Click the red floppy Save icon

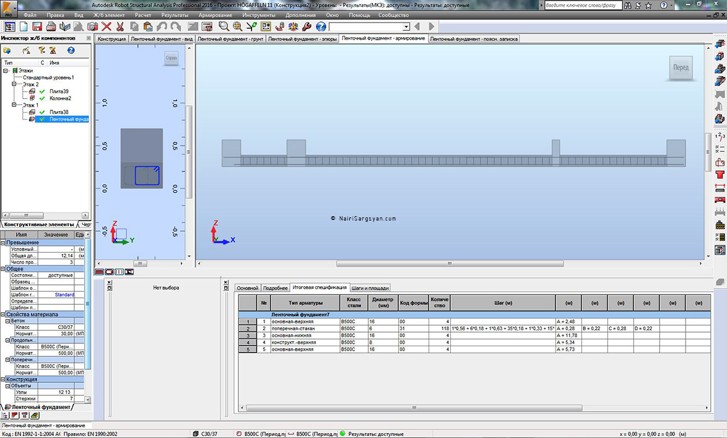pyautogui.click(x=37, y=27)
